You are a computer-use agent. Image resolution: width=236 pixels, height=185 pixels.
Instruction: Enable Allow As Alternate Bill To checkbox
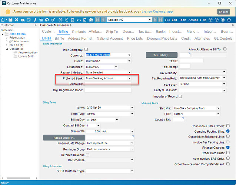[225, 49]
